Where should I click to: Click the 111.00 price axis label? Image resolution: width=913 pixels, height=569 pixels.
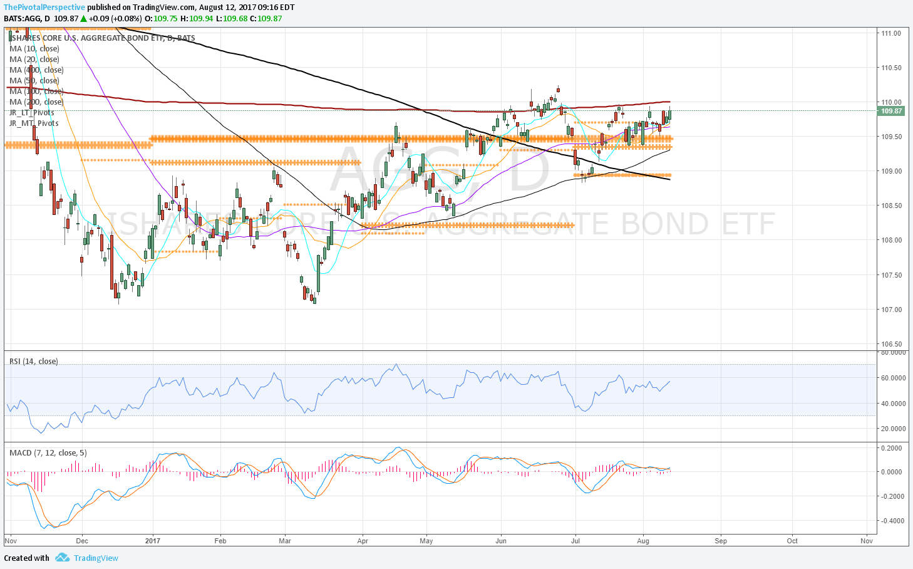(x=891, y=33)
